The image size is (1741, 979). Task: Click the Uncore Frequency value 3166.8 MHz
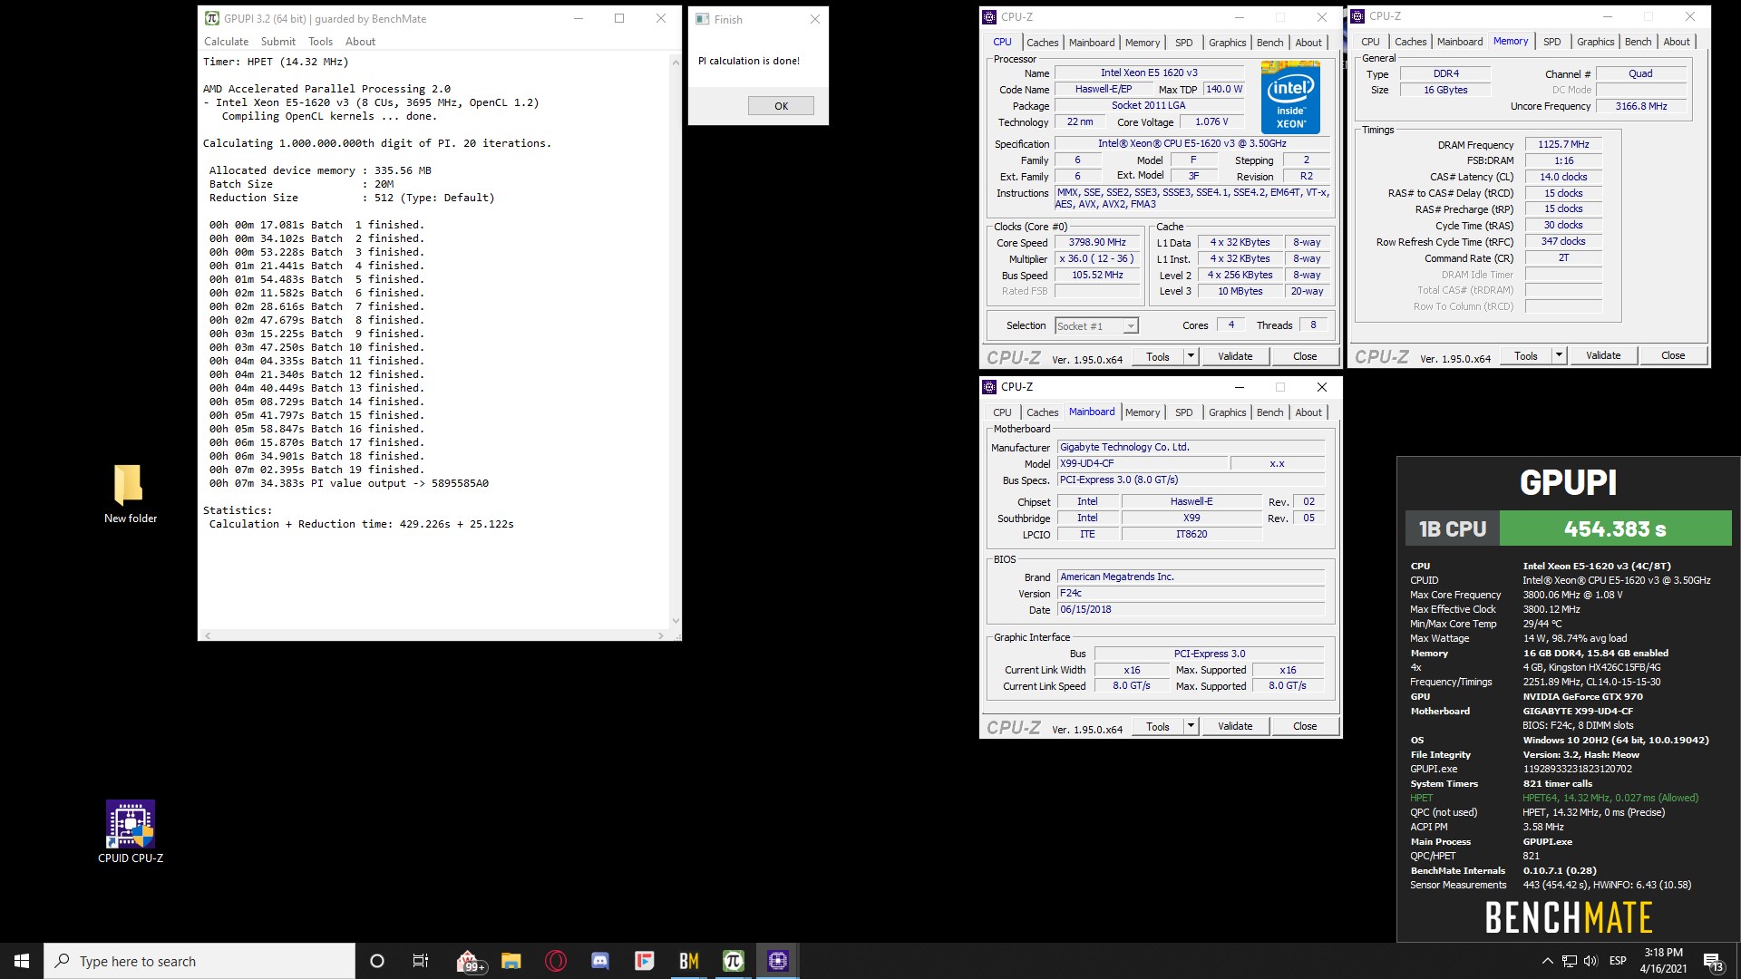point(1640,106)
